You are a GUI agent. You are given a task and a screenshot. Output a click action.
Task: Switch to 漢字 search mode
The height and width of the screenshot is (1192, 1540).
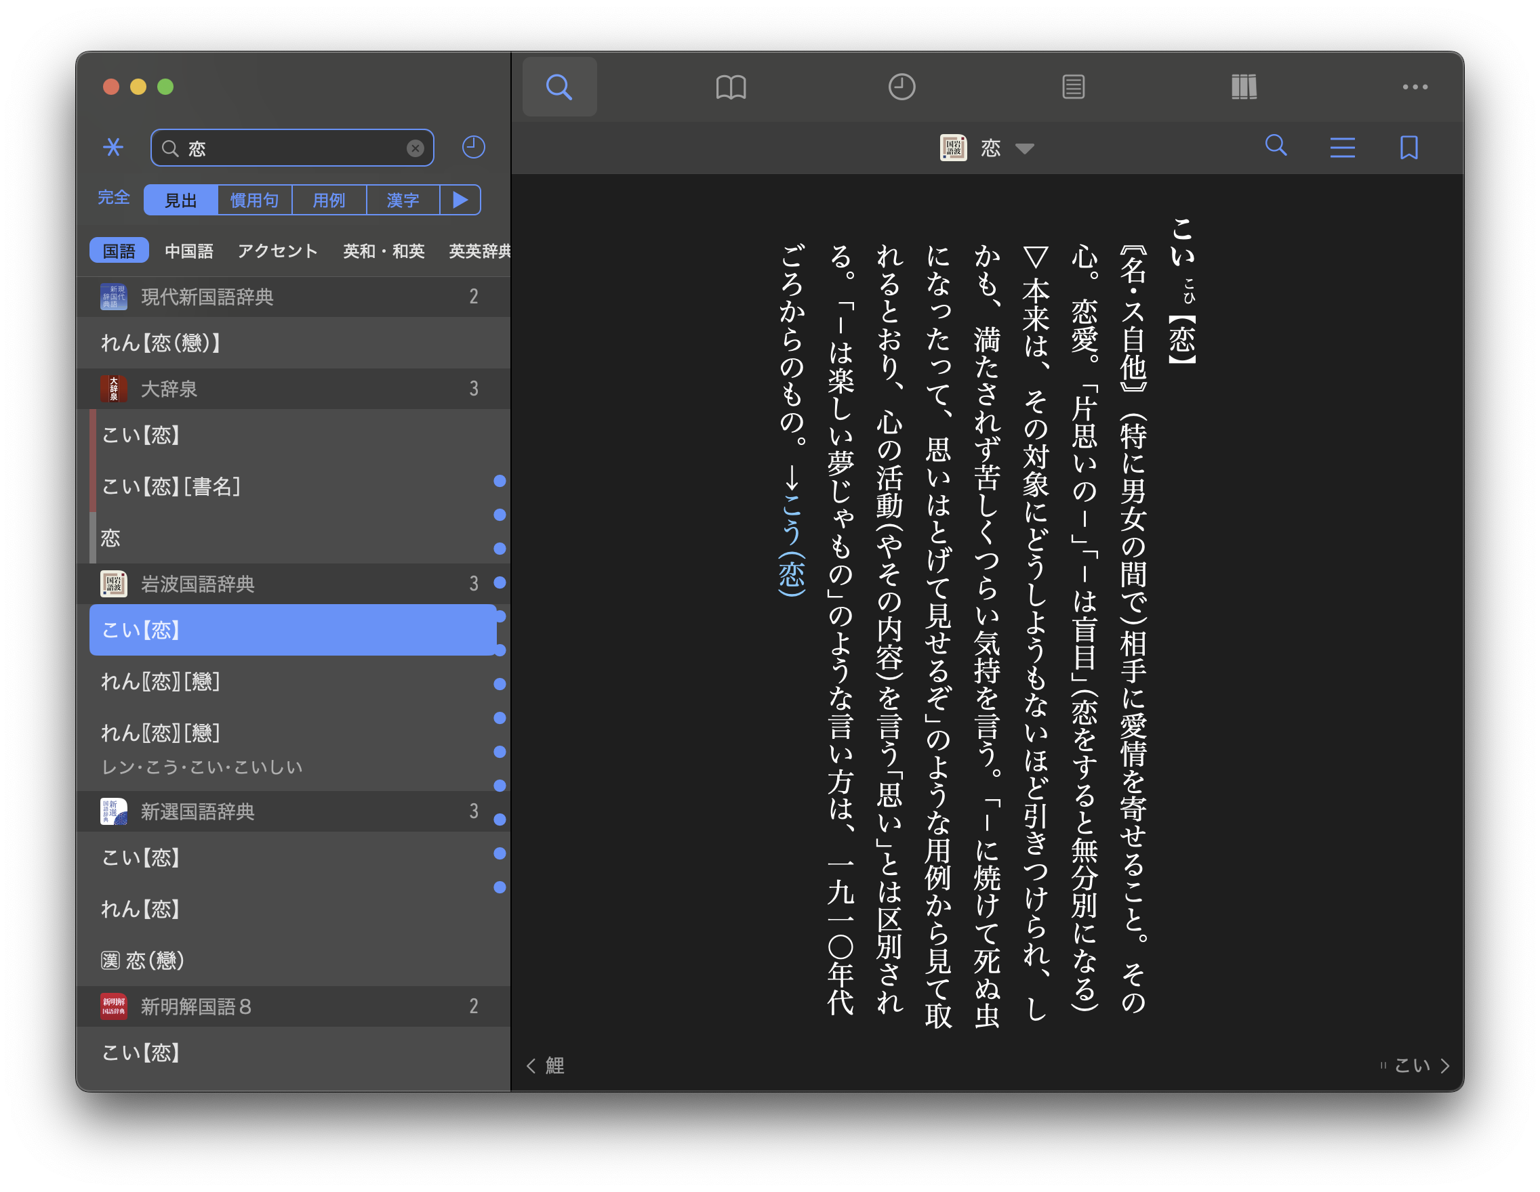point(403,200)
